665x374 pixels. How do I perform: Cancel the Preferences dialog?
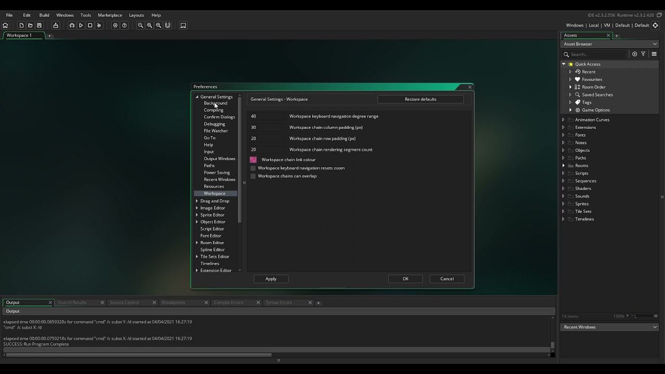pos(447,279)
